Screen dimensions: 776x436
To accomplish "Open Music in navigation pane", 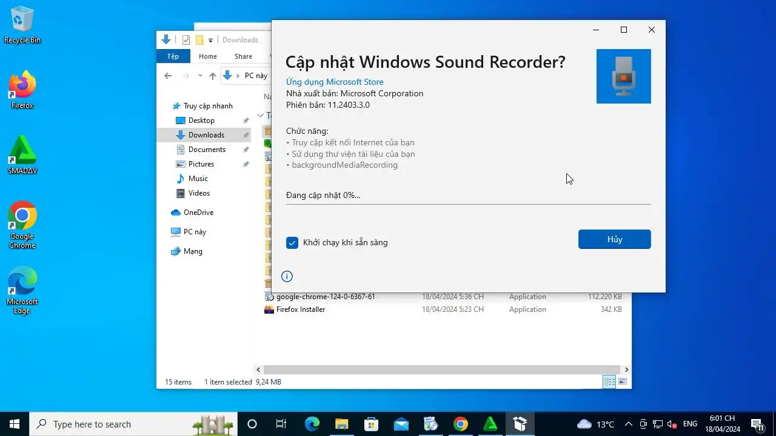I will click(x=198, y=179).
